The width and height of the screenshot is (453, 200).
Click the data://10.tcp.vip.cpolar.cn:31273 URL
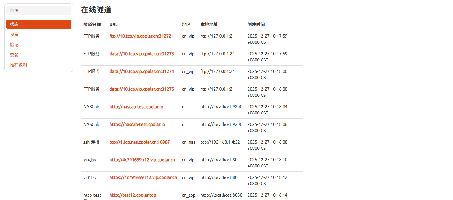[142, 54]
